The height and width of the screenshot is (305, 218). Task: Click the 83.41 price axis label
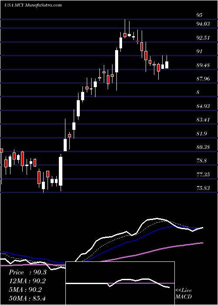203,120
